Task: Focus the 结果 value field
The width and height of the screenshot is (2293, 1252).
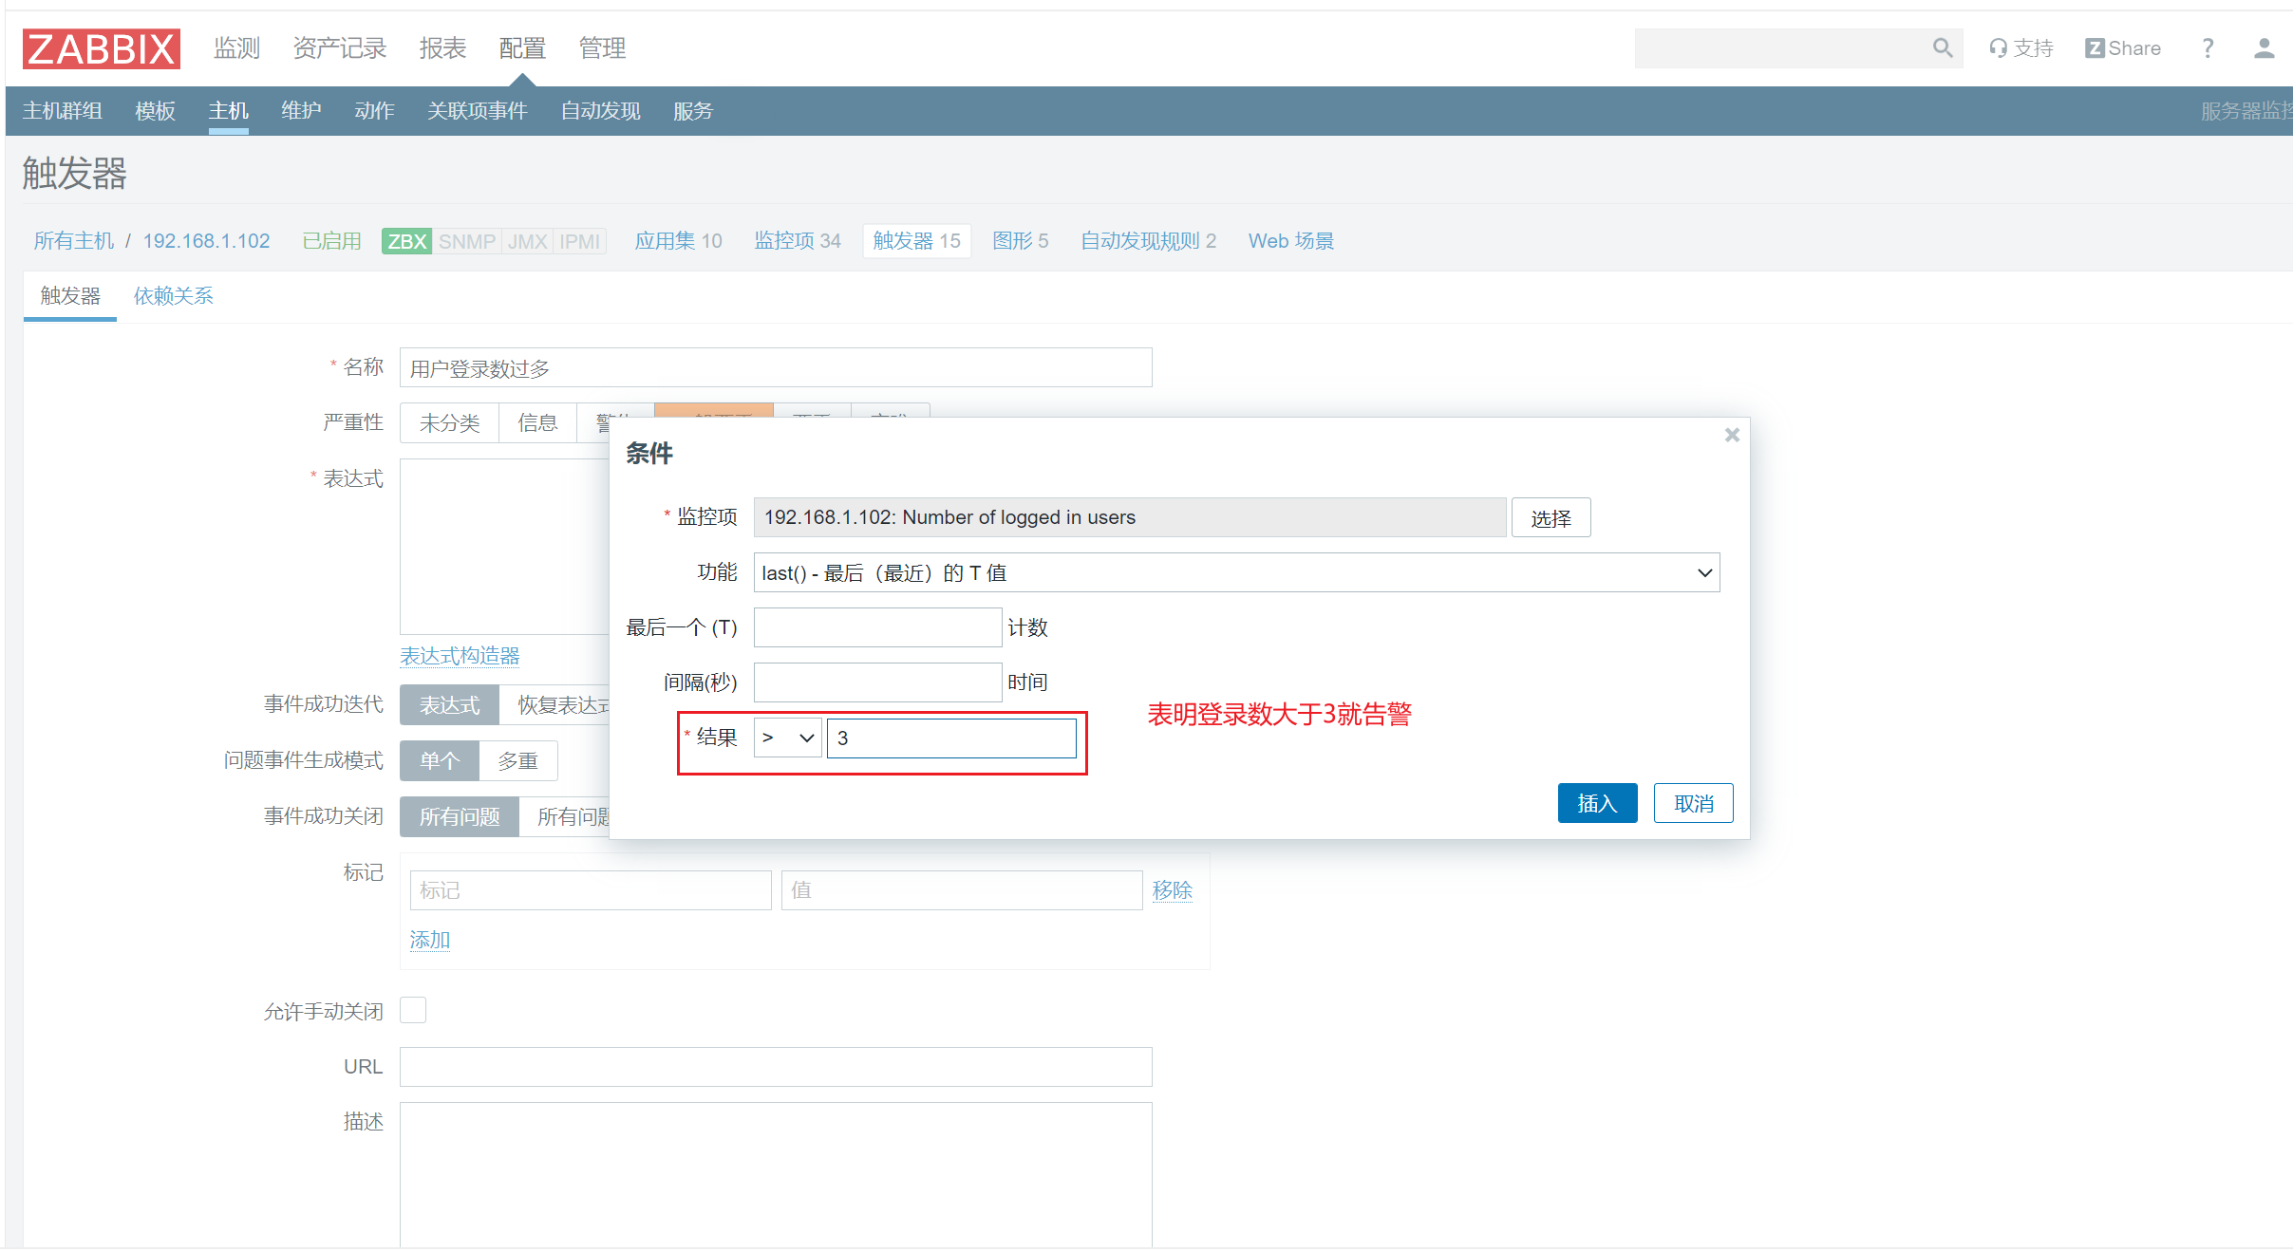Action: tap(951, 738)
